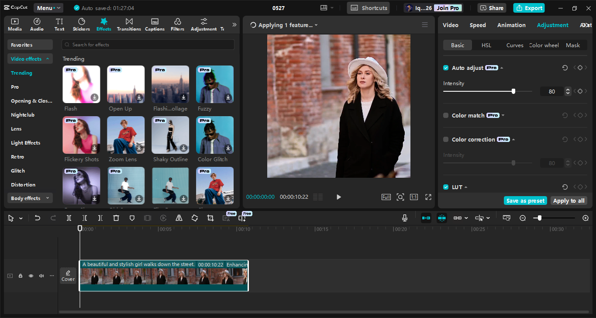The height and width of the screenshot is (318, 596).
Task: Select the Split tool in the timeline toolbar
Action: coord(69,218)
